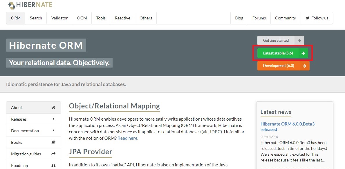The image size is (345, 169).
Task: Click the arrow icon on Getting started
Action: (x=299, y=41)
